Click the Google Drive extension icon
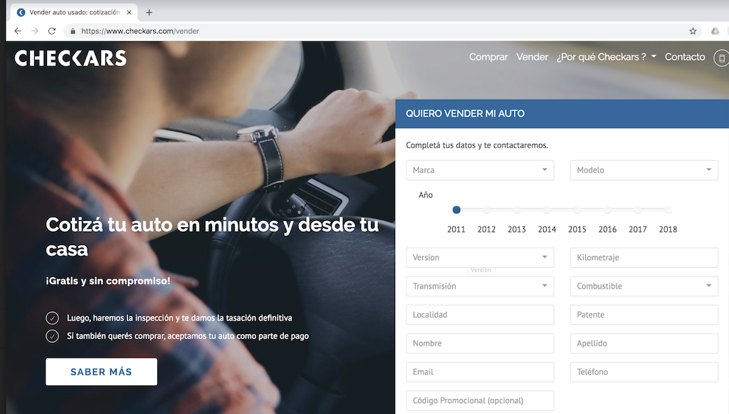 click(715, 31)
